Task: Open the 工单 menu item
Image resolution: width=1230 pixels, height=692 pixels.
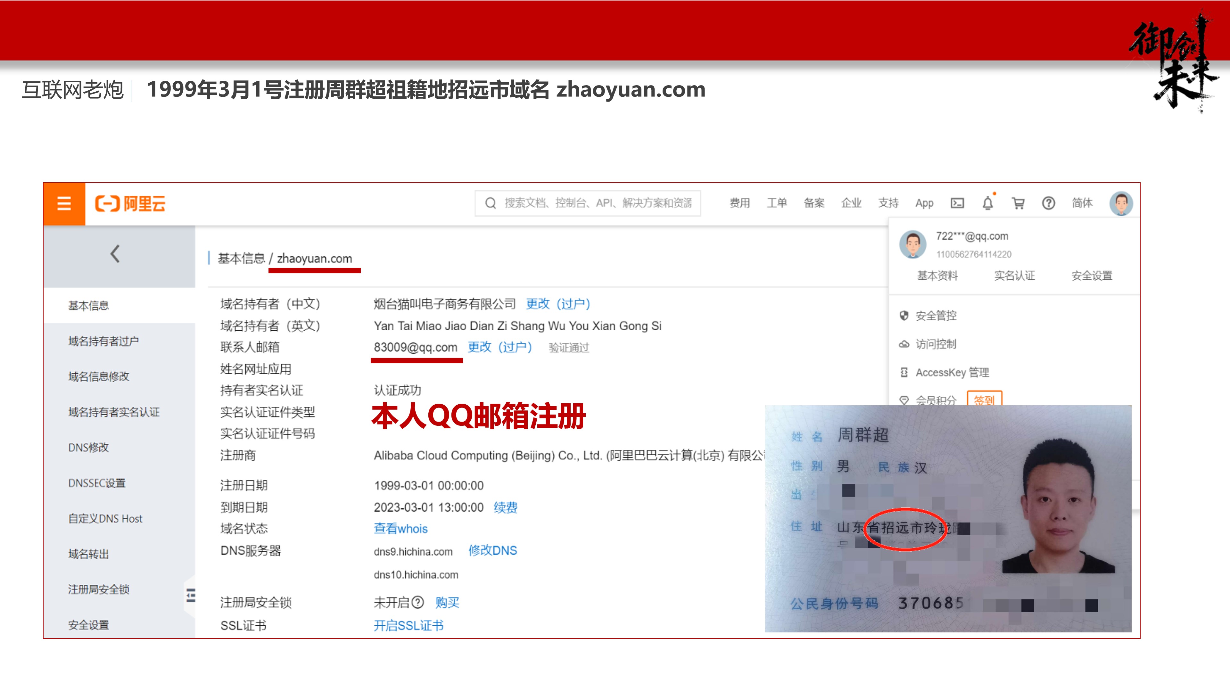Action: tap(777, 202)
